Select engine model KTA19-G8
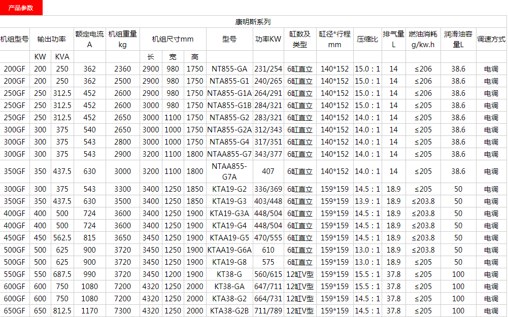 (x=229, y=262)
